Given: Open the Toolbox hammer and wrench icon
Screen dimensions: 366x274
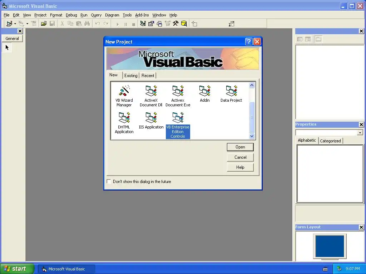Looking at the screenshot, I should click(175, 24).
